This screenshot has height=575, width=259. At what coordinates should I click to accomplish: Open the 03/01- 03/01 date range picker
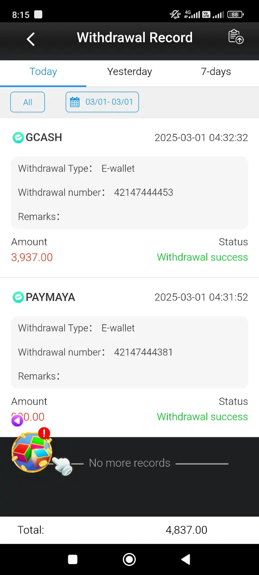[x=102, y=102]
